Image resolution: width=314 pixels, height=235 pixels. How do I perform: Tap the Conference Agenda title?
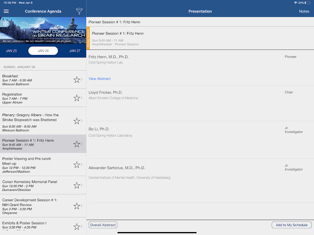click(x=43, y=11)
